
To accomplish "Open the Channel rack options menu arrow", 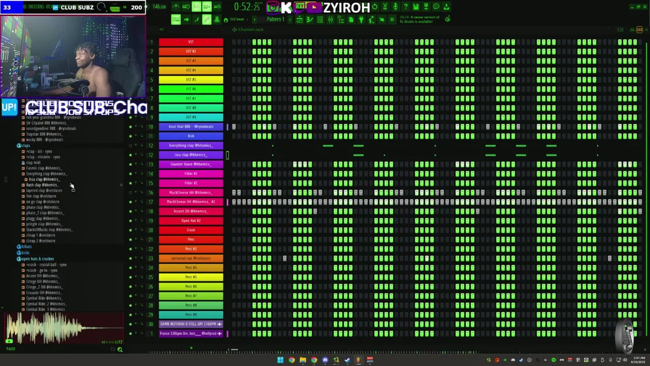I will [x=234, y=29].
